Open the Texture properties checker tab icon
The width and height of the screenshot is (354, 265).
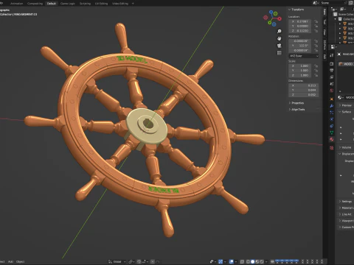(332, 148)
